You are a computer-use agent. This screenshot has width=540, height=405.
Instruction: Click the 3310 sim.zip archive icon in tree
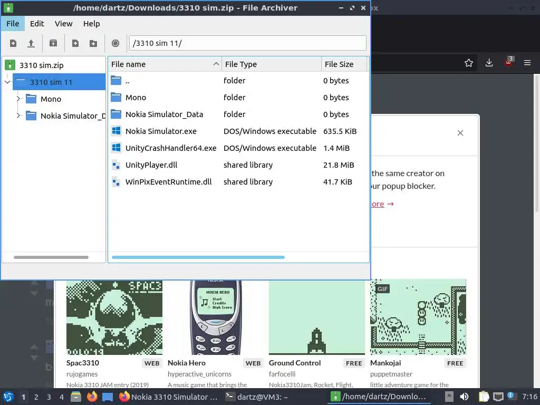(10, 65)
